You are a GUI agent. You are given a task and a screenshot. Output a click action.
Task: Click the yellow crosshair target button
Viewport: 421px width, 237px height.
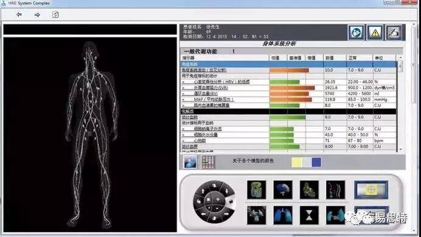tap(371, 190)
